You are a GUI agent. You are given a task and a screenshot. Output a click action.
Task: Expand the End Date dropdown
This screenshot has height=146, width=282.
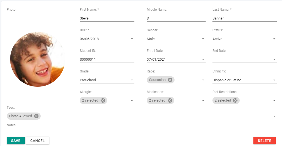[x=274, y=60]
